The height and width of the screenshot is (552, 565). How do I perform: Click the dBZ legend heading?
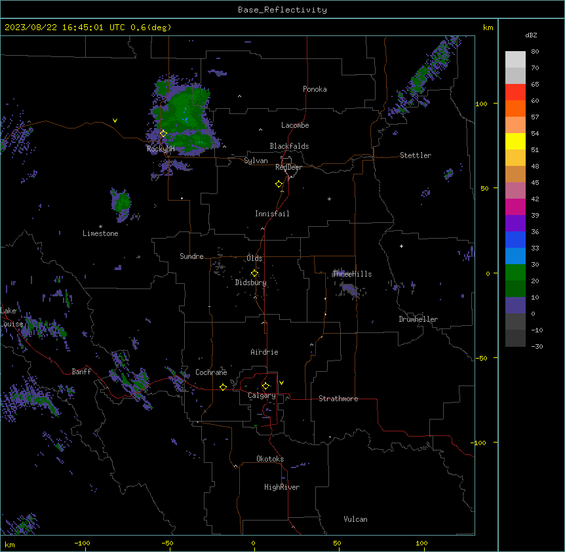(x=531, y=35)
